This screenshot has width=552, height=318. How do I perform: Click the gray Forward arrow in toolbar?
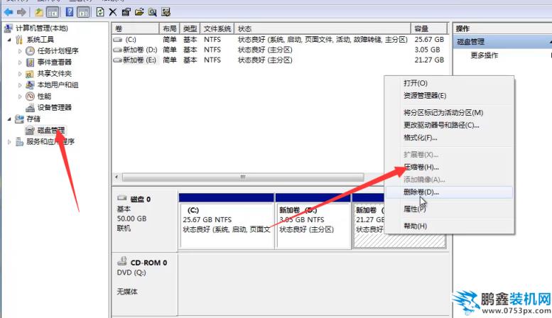[21, 12]
